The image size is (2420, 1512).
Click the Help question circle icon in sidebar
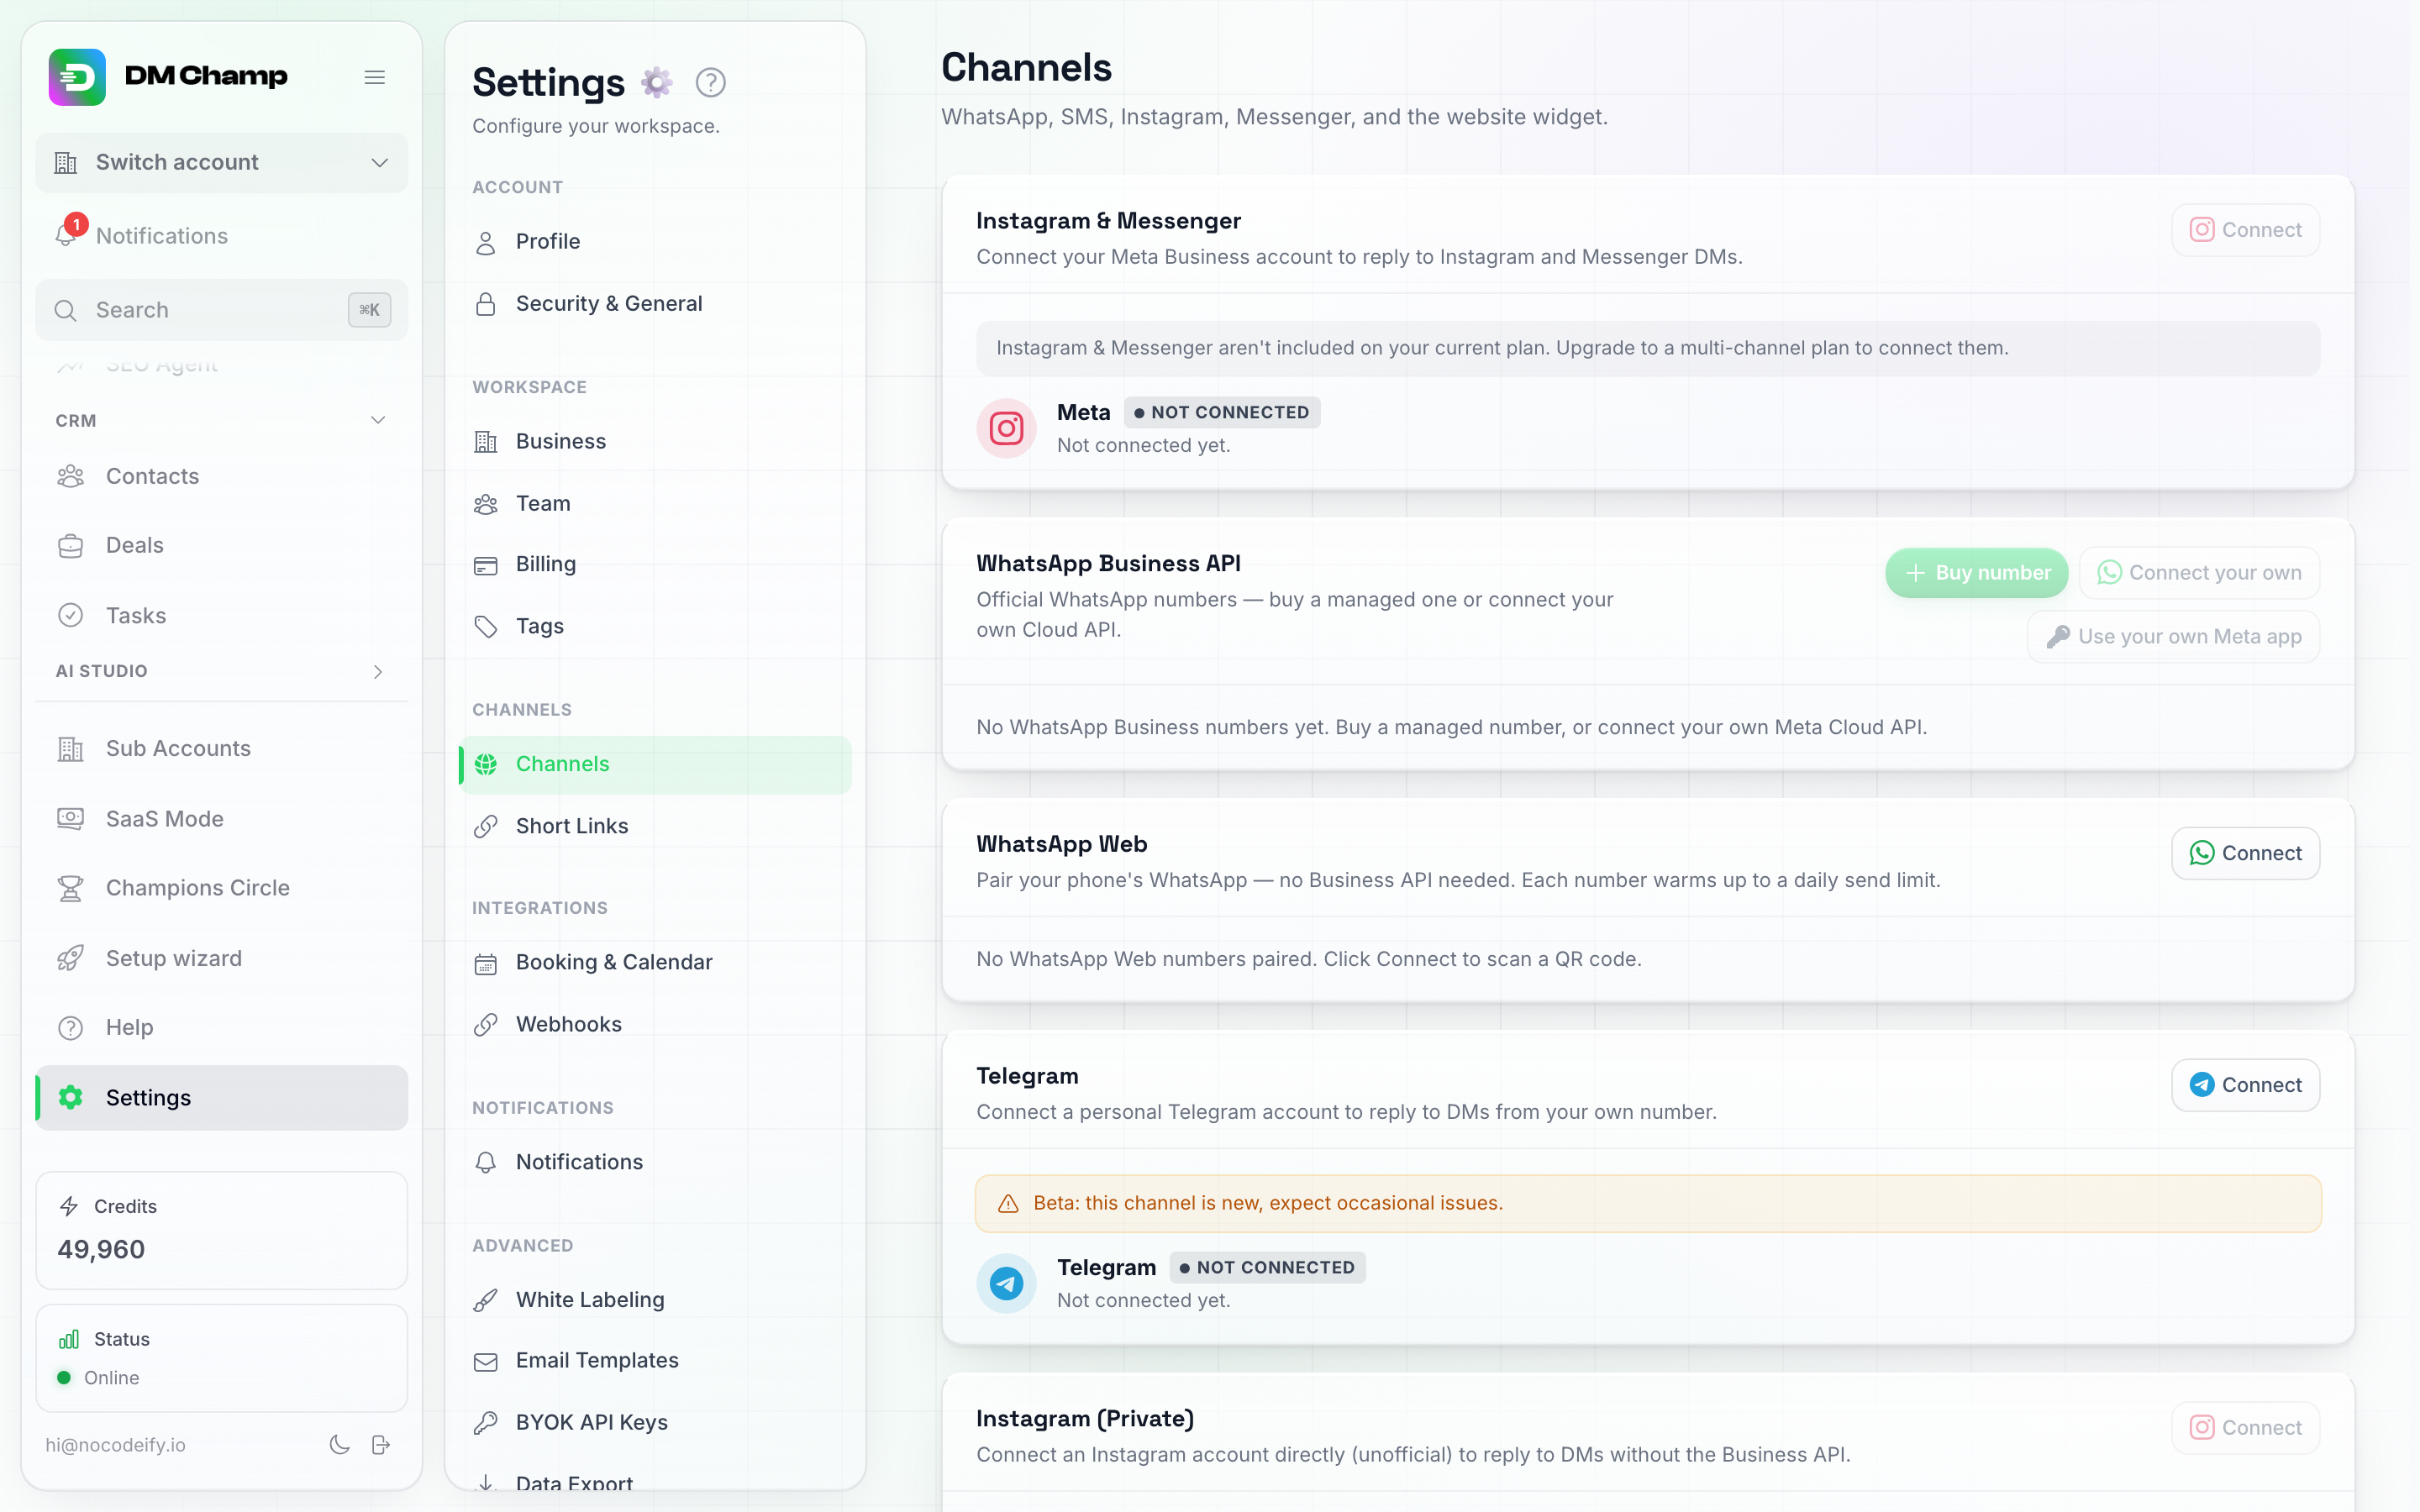[70, 1027]
